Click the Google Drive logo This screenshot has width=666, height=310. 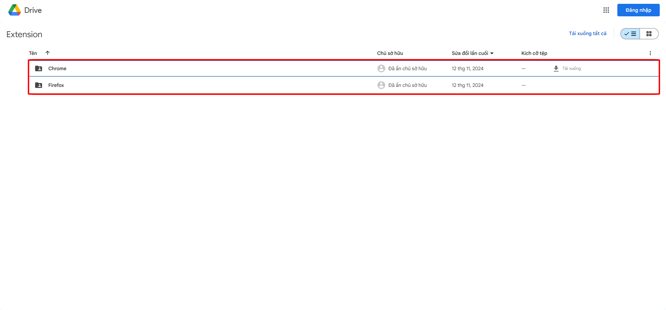click(15, 10)
